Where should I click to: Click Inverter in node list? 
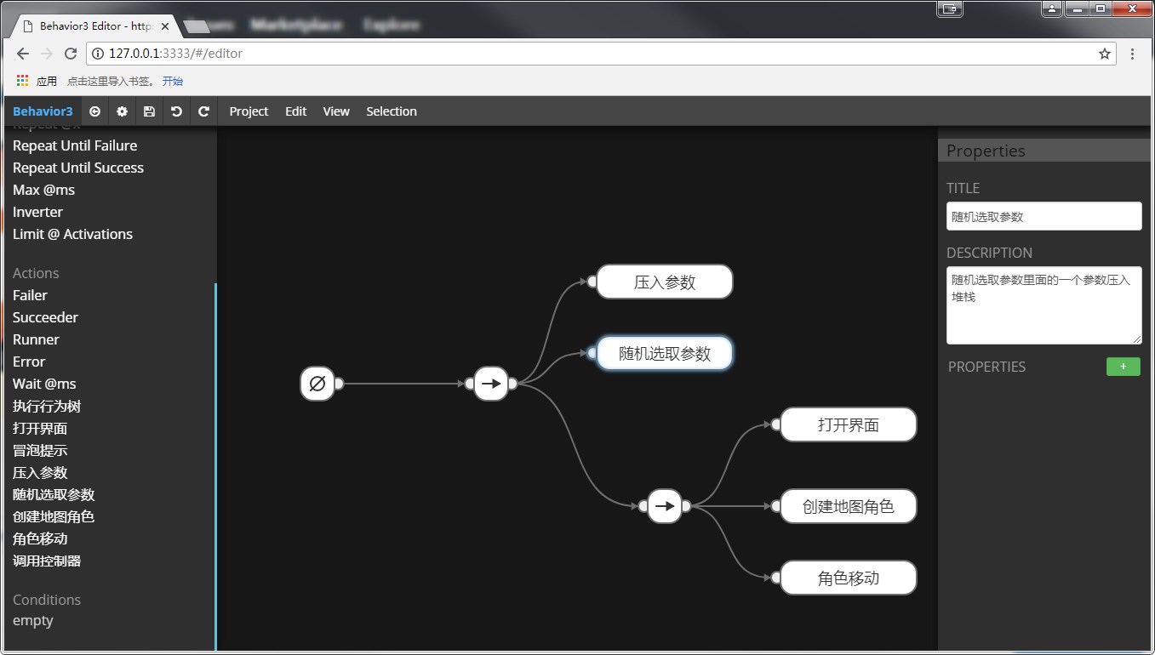click(37, 212)
